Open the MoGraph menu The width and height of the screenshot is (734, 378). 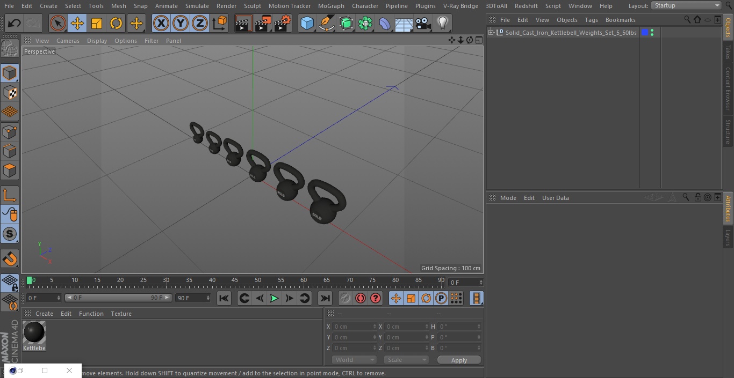tap(331, 6)
